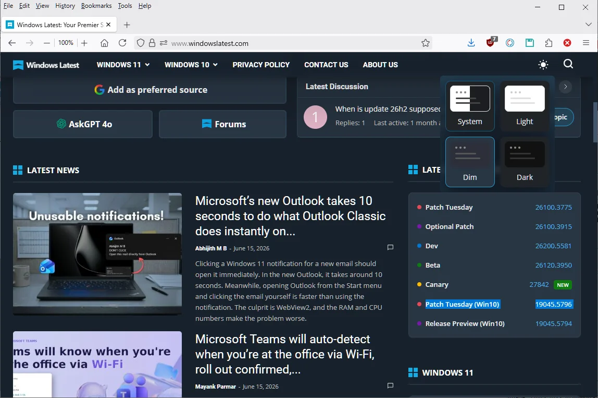Open the History menu
This screenshot has height=398, width=598.
(65, 6)
